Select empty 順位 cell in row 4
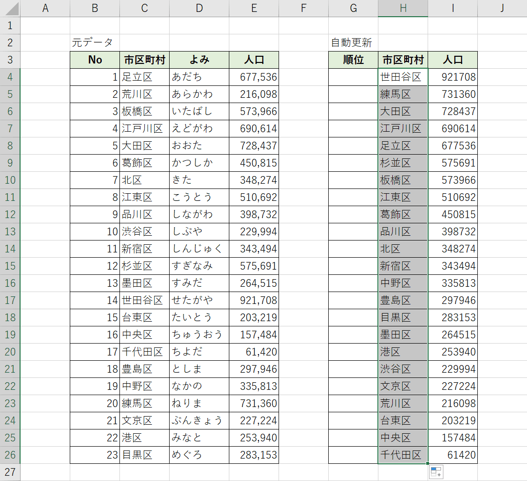527x481 pixels. (x=353, y=77)
